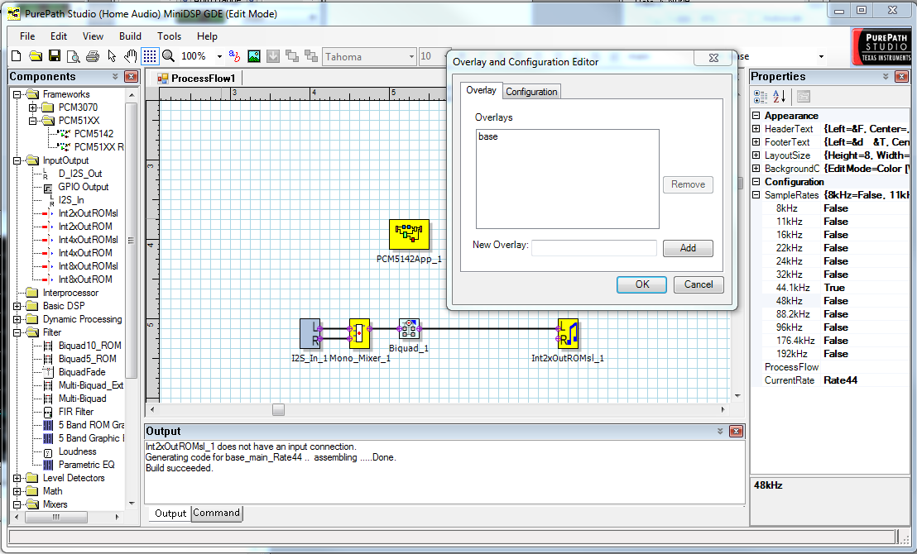Select the ProcessFlow1 document tab

[196, 79]
